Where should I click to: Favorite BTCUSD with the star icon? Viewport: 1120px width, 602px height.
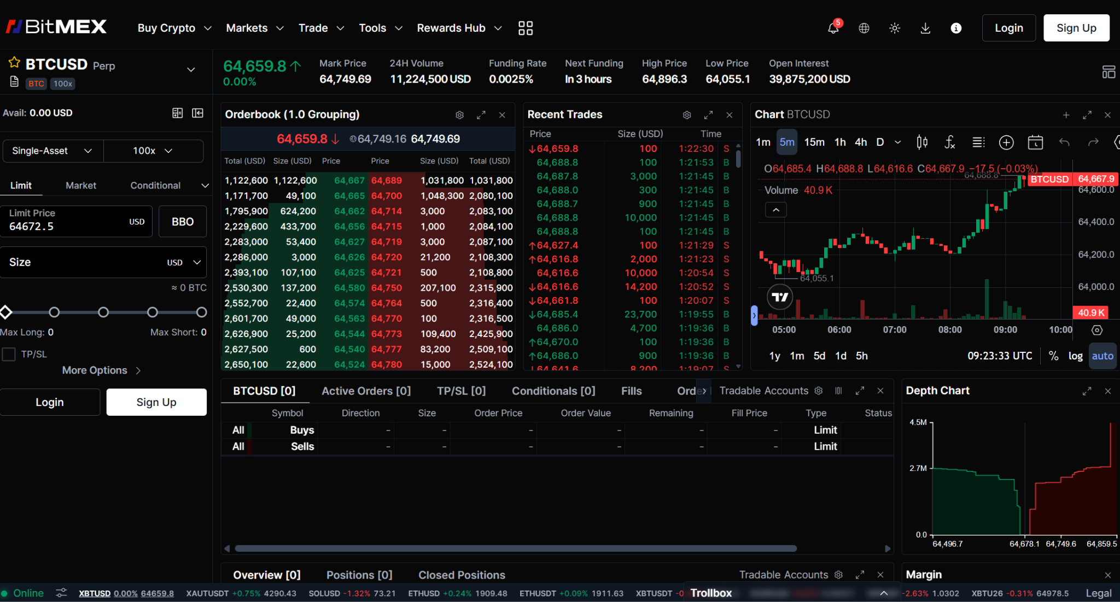(14, 63)
